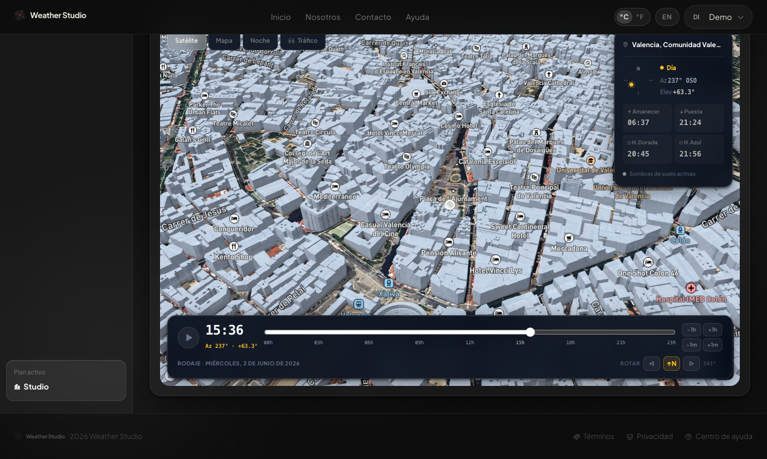
Task: Click the 06h mark on the time slider
Action: [x=368, y=342]
